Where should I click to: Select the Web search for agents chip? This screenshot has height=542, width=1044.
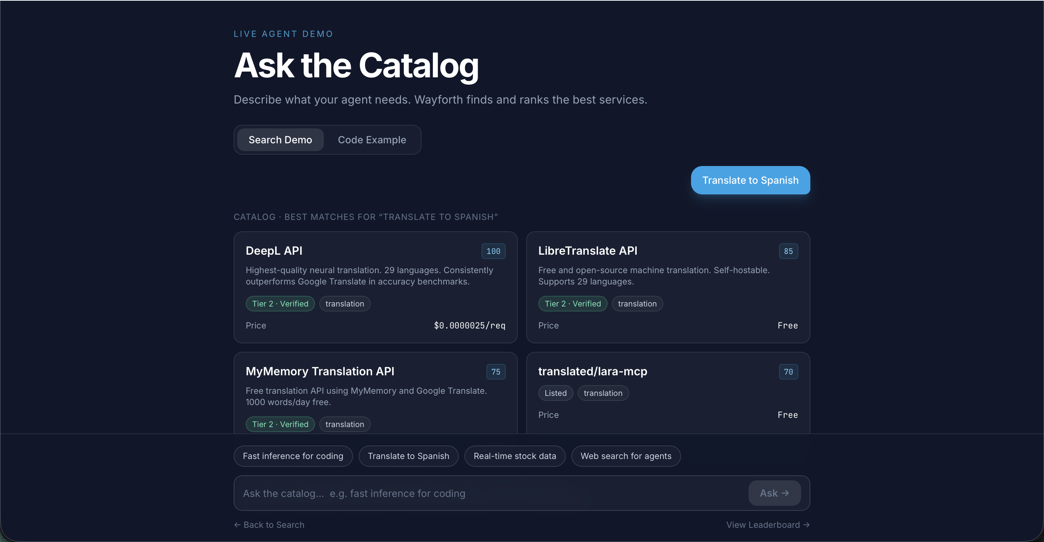pyautogui.click(x=625, y=456)
